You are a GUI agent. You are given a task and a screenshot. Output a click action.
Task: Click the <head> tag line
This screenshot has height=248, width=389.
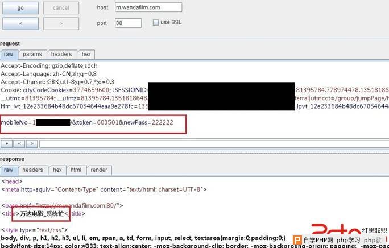pos(12,181)
